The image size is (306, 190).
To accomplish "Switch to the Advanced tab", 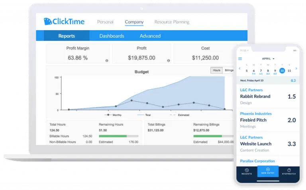I will [150, 36].
